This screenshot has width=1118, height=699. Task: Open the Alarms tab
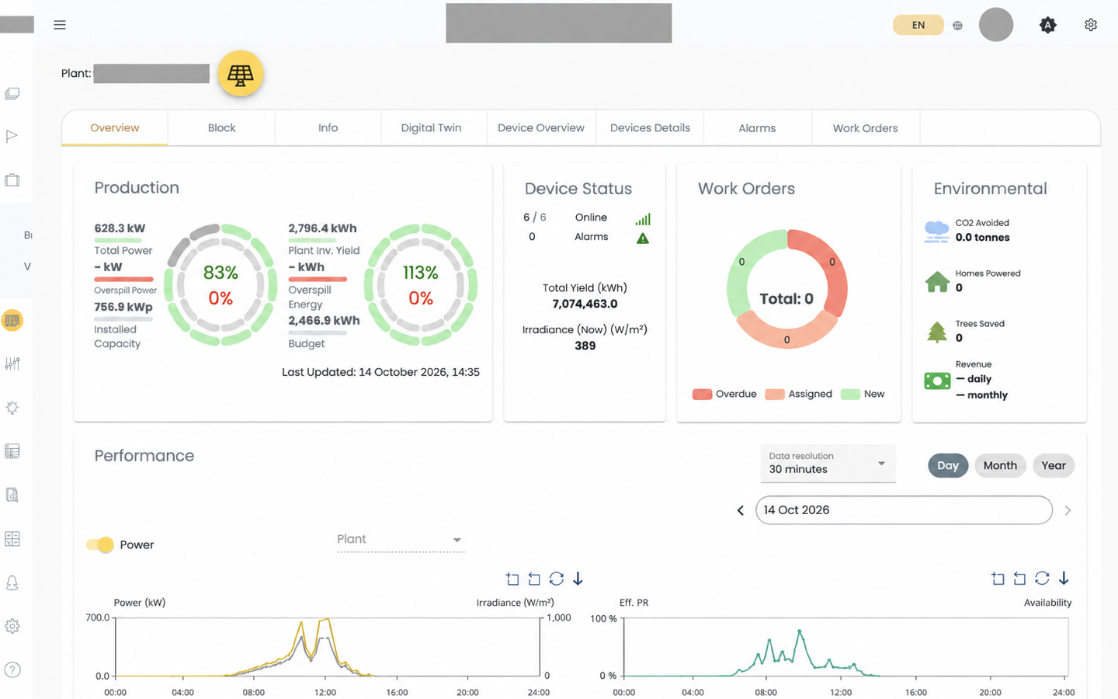click(x=757, y=128)
